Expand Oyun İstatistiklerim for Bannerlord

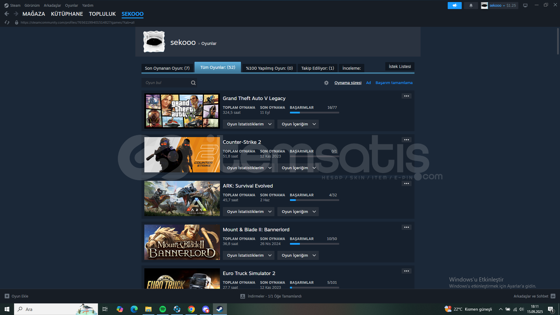pyautogui.click(x=249, y=256)
